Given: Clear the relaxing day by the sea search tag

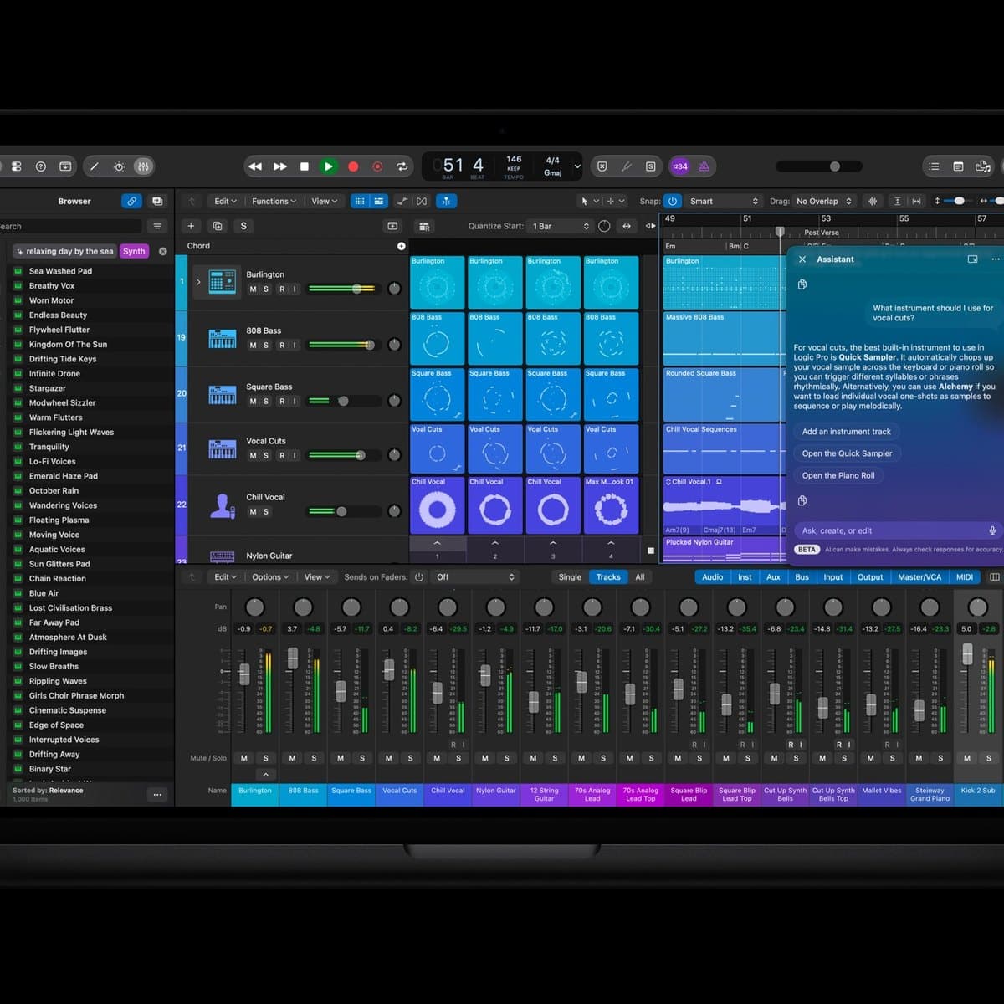Looking at the screenshot, I should click(x=162, y=251).
